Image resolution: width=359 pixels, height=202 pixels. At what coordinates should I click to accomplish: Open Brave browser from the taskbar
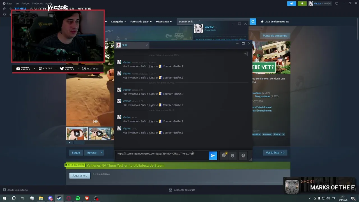pyautogui.click(x=87, y=198)
